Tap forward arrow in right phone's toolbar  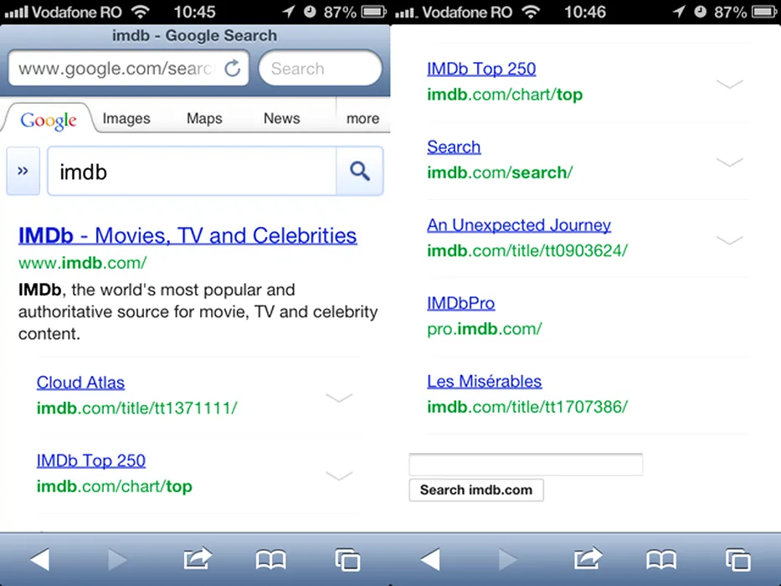pyautogui.click(x=507, y=559)
